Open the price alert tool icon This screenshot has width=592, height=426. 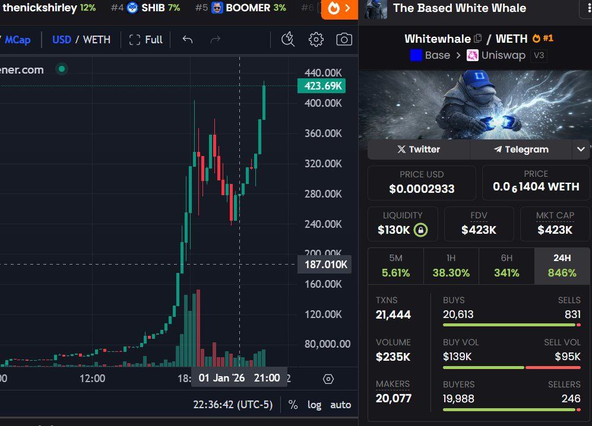coord(287,40)
